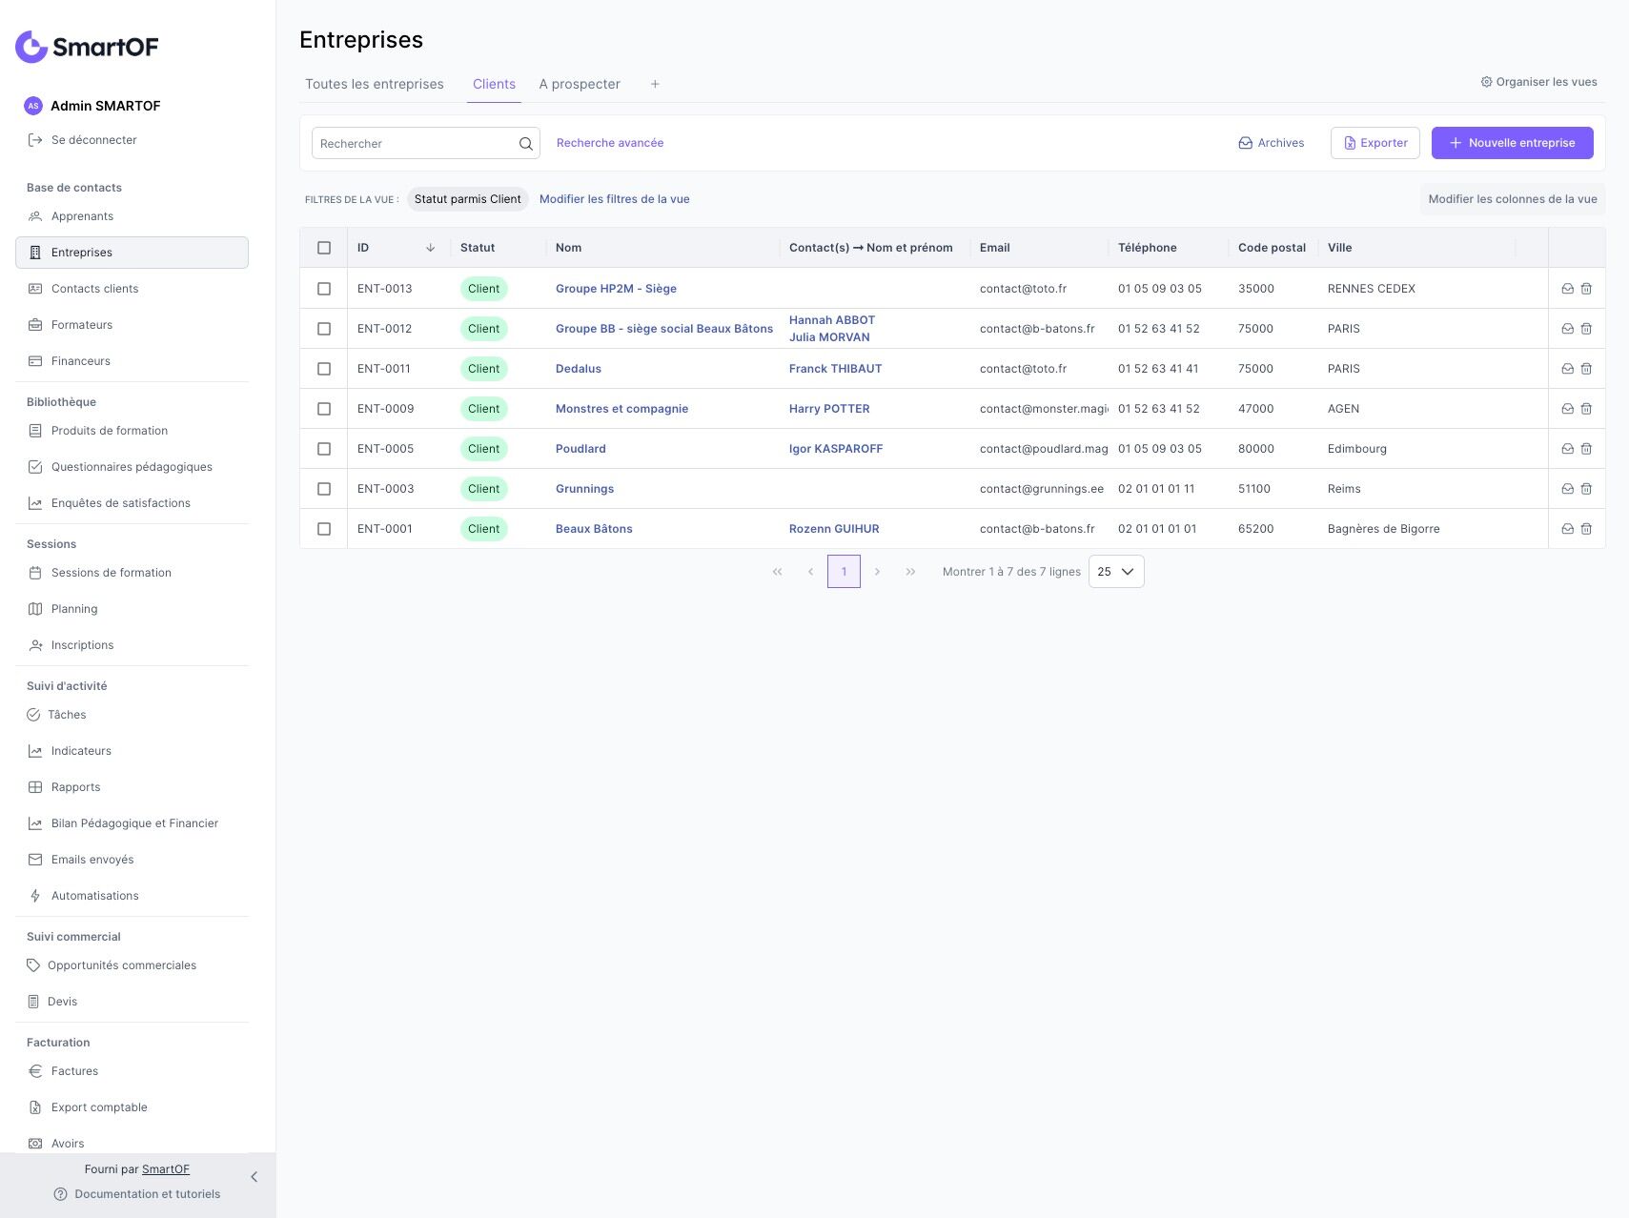Viewport: 1629px width, 1218px height.
Task: Add a new view with plus icon
Action: pos(655,85)
